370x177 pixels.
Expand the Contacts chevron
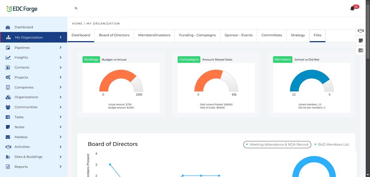click(60, 67)
